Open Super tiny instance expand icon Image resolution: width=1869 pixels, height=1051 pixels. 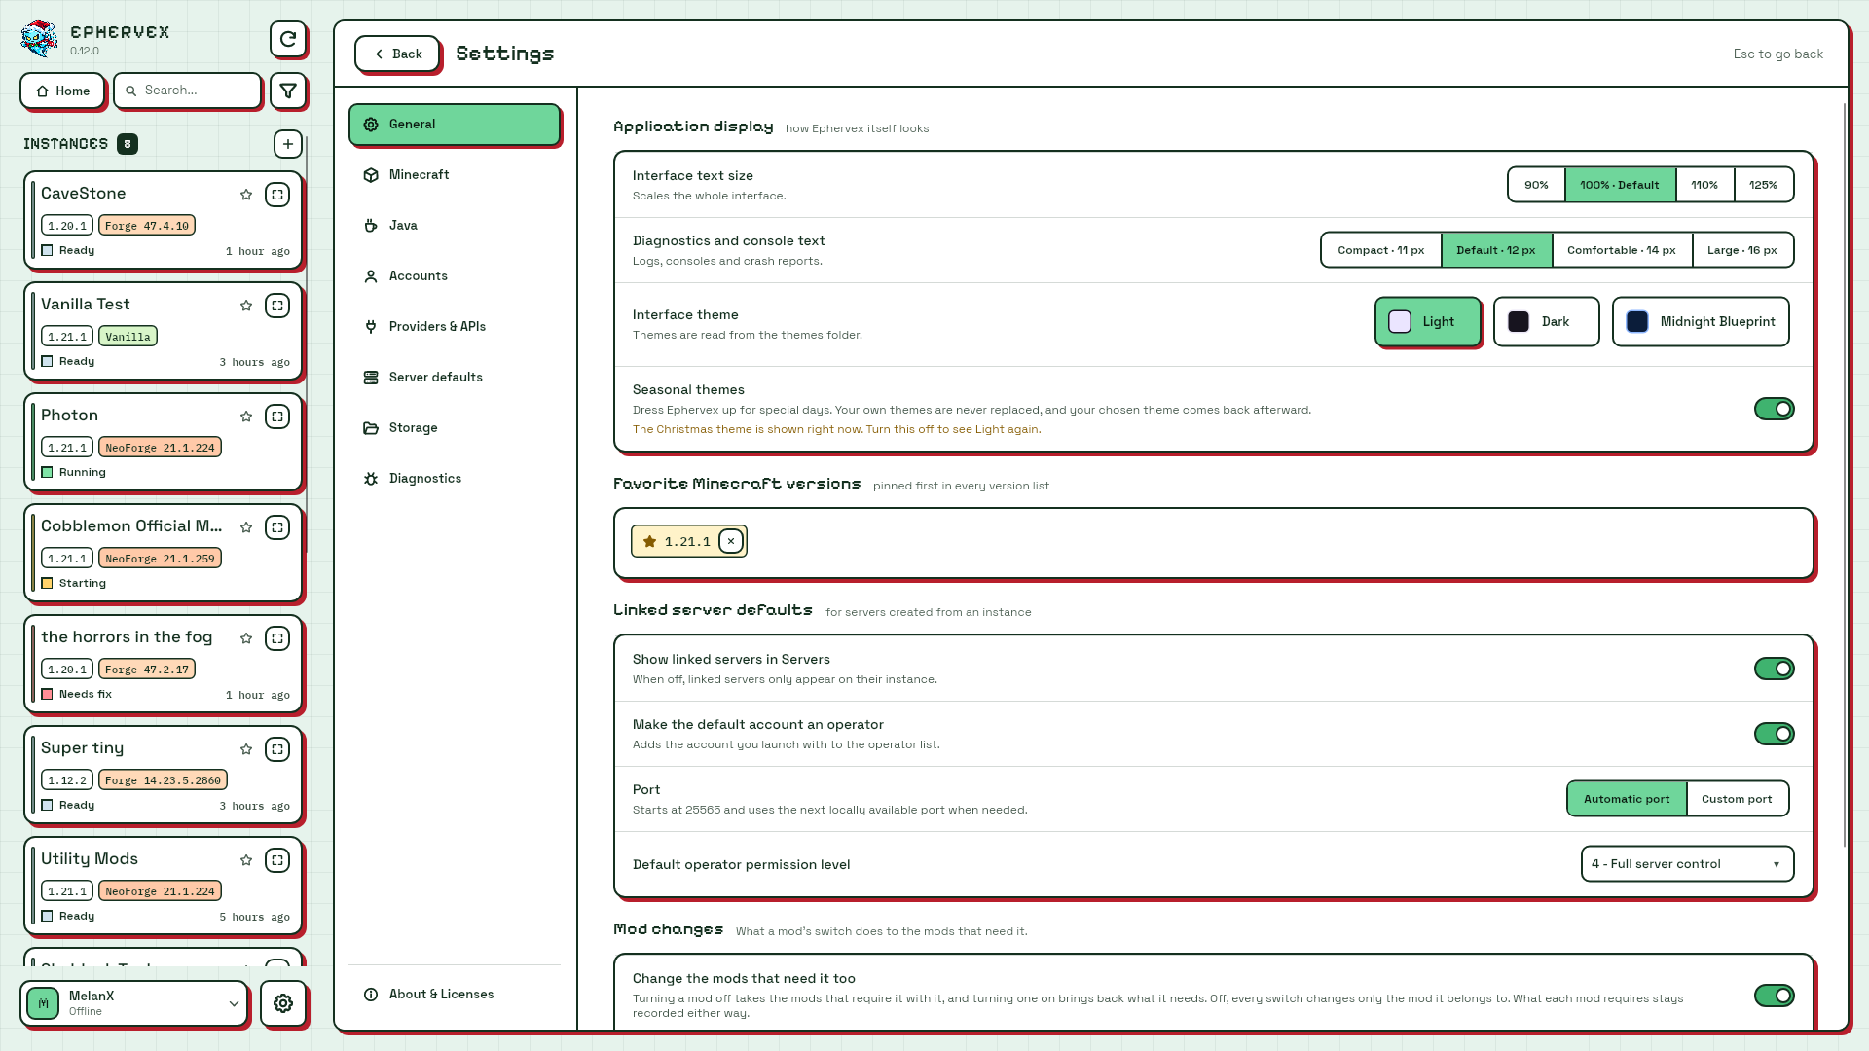coord(277,749)
